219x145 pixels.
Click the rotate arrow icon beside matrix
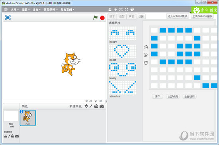coord(146,63)
